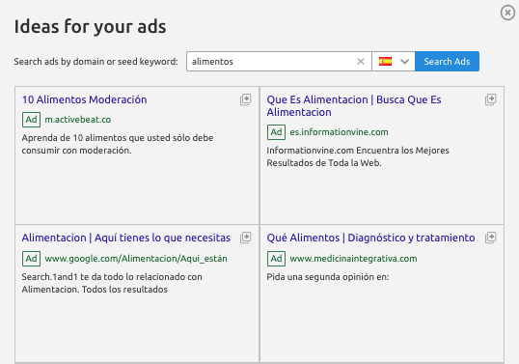Select 'Search.1and1 te da todo' description
The image size is (519, 364).
point(112,283)
